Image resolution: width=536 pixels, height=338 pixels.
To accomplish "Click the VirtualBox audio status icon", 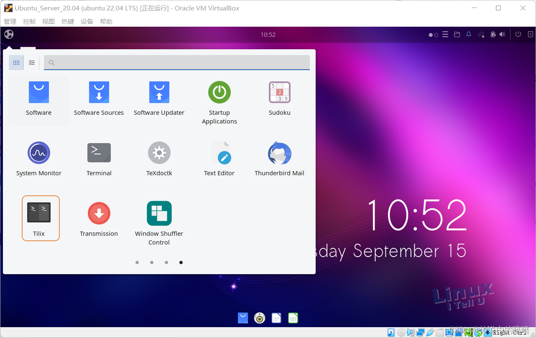I will click(x=411, y=333).
